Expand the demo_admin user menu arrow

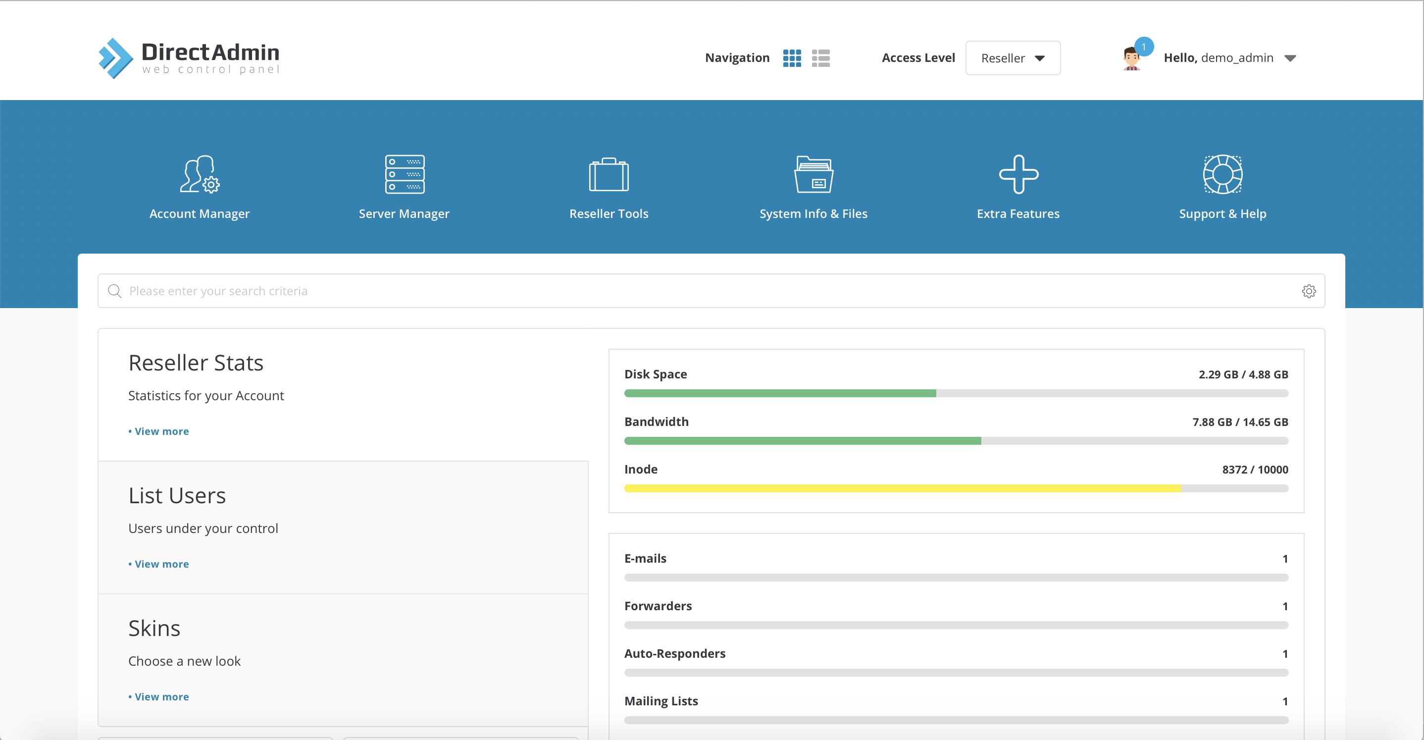(x=1290, y=58)
